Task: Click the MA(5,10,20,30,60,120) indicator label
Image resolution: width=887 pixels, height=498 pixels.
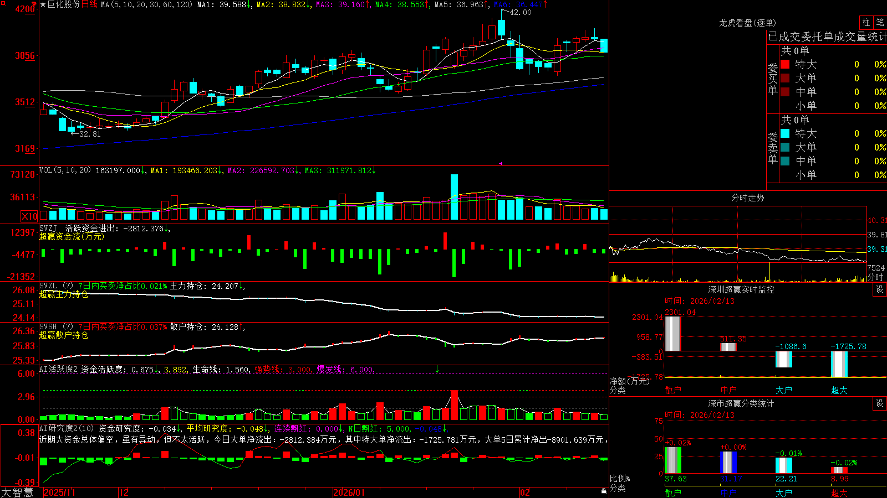Action: click(146, 4)
